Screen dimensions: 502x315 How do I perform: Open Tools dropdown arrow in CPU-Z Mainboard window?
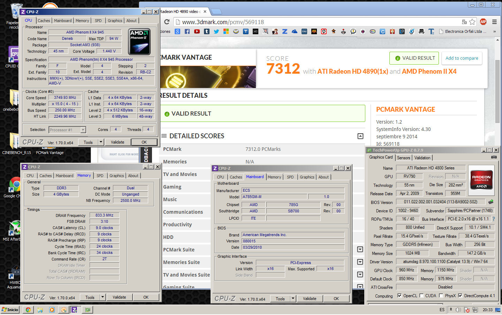point(293,299)
